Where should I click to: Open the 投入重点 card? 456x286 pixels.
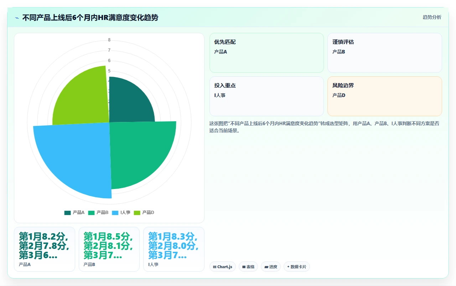coord(266,96)
